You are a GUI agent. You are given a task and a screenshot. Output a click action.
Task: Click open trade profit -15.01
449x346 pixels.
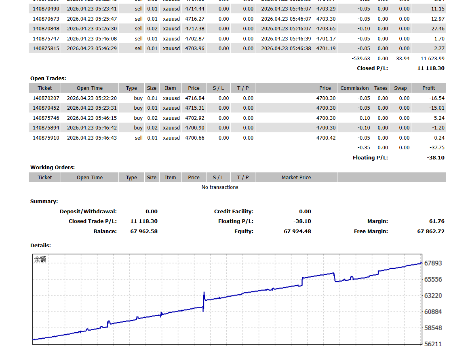tap(437, 108)
